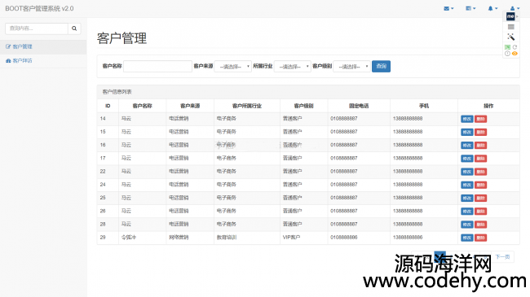Click 修改 button for customer ID 16
Image resolution: width=530 pixels, height=297 pixels.
[466, 145]
